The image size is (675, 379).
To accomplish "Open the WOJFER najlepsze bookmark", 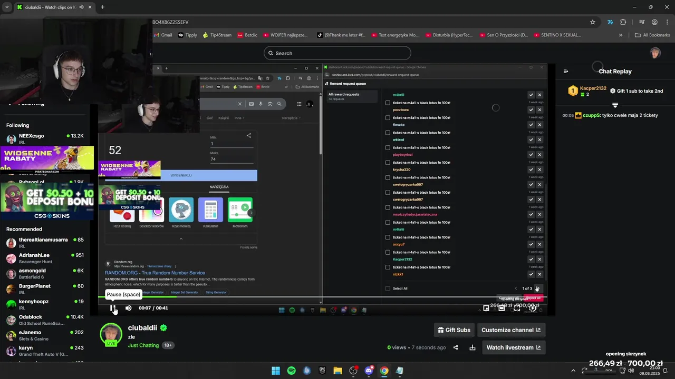I will pos(285,35).
